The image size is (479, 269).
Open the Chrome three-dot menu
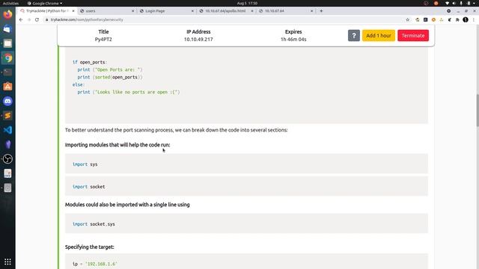(474, 19)
